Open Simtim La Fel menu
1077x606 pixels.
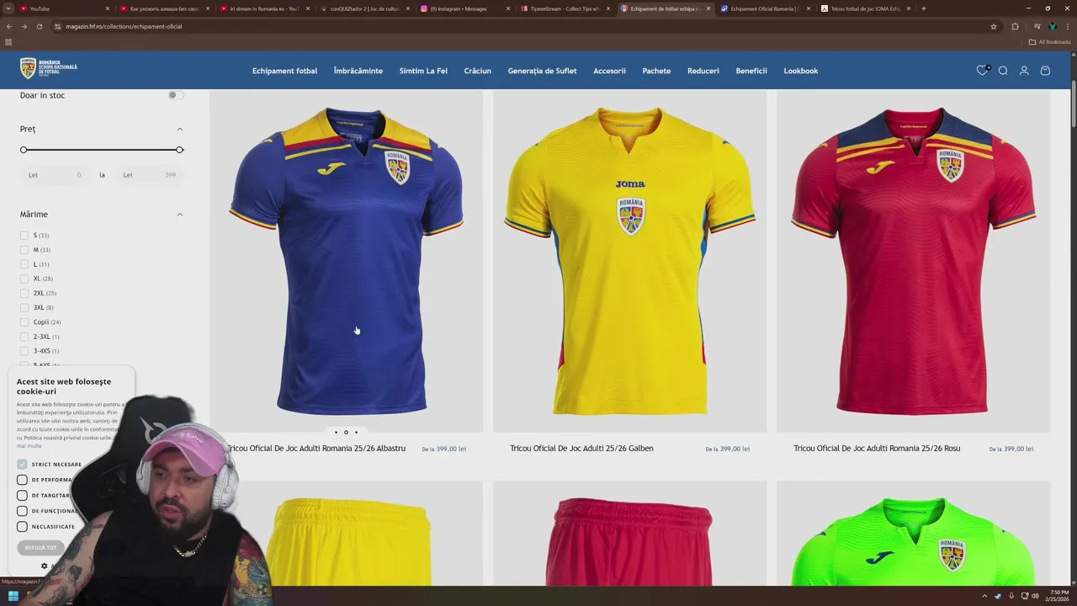[x=423, y=71]
